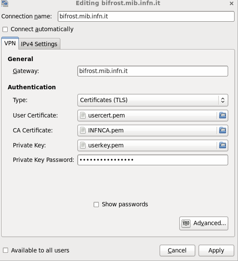This screenshot has width=238, height=261.
Task: Select the VPN tab
Action: pyautogui.click(x=10, y=43)
